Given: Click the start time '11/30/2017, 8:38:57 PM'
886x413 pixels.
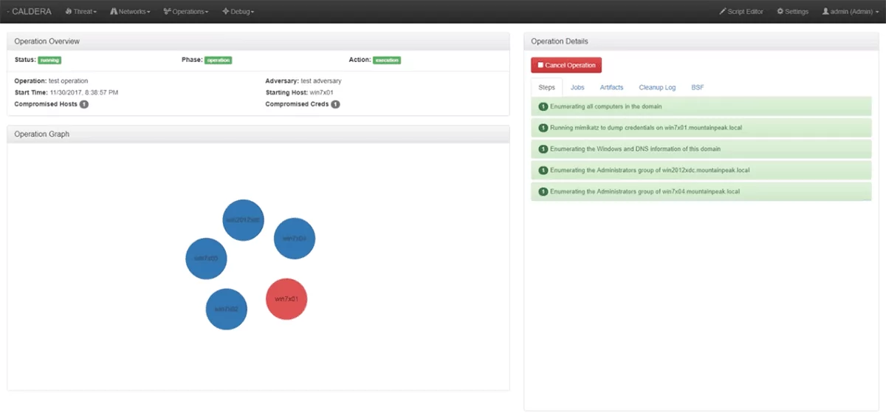Looking at the screenshot, I should tap(84, 92).
